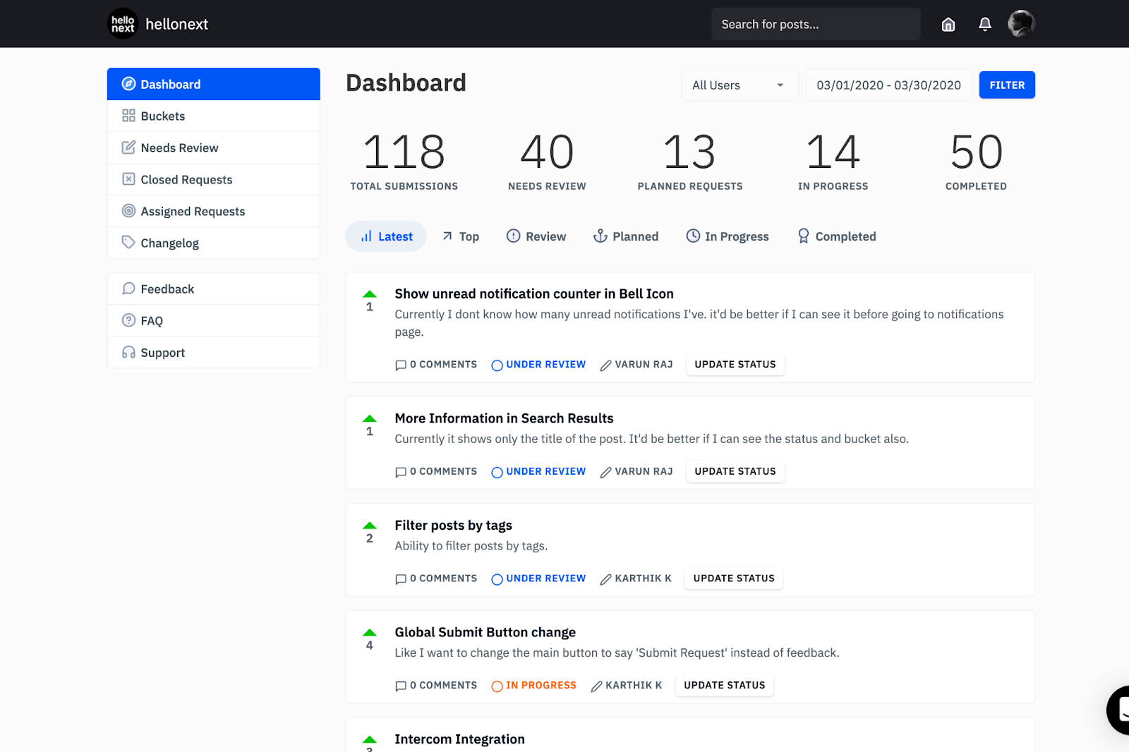
Task: Click the home icon in the header
Action: [x=948, y=25]
